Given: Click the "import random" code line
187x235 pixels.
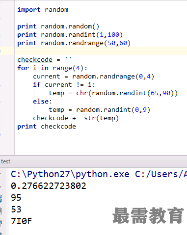Looking at the screenshot, I should pyautogui.click(x=43, y=10).
